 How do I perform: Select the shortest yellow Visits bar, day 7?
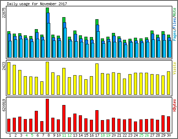42,88
